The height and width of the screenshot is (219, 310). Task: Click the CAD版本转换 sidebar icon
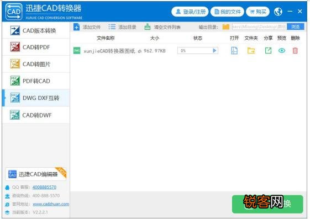[15, 30]
